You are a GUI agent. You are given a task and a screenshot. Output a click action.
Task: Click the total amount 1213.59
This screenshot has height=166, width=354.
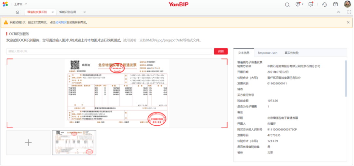click(272, 141)
